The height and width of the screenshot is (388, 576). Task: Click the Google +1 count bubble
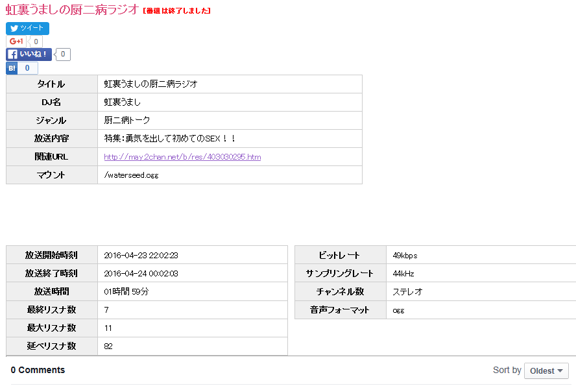[36, 42]
